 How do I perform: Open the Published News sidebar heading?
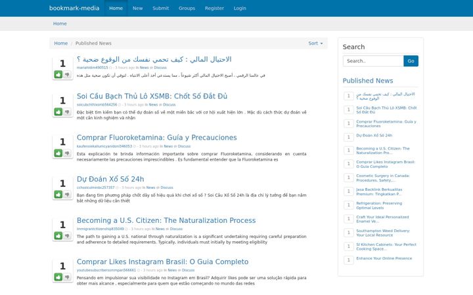coord(368,81)
